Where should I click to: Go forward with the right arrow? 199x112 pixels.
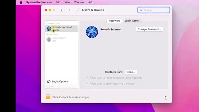point(69,10)
